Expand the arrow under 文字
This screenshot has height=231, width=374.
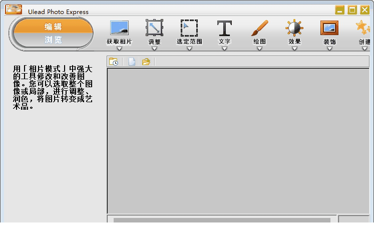[224, 49]
